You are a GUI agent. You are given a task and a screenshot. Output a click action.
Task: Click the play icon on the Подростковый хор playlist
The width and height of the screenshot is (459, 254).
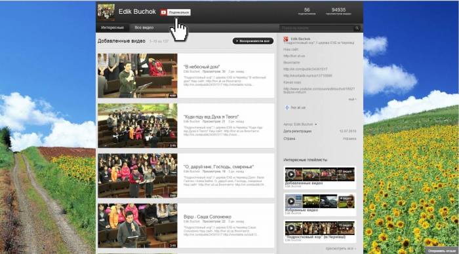pos(290,228)
